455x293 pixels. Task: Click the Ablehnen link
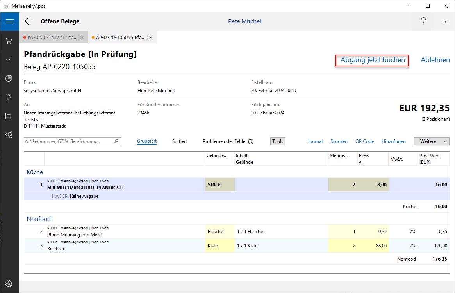pyautogui.click(x=435, y=60)
